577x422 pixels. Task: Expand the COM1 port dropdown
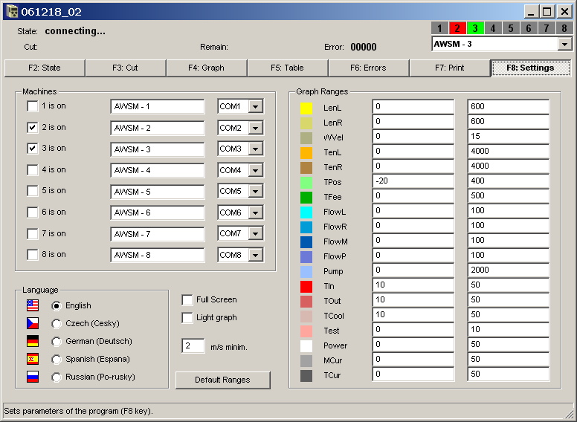point(255,107)
